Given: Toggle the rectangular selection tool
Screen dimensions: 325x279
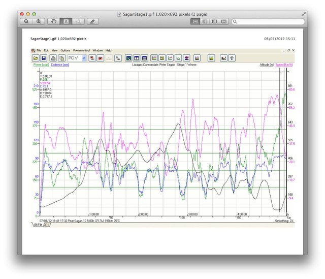Looking at the screenshot, I should [78, 22].
